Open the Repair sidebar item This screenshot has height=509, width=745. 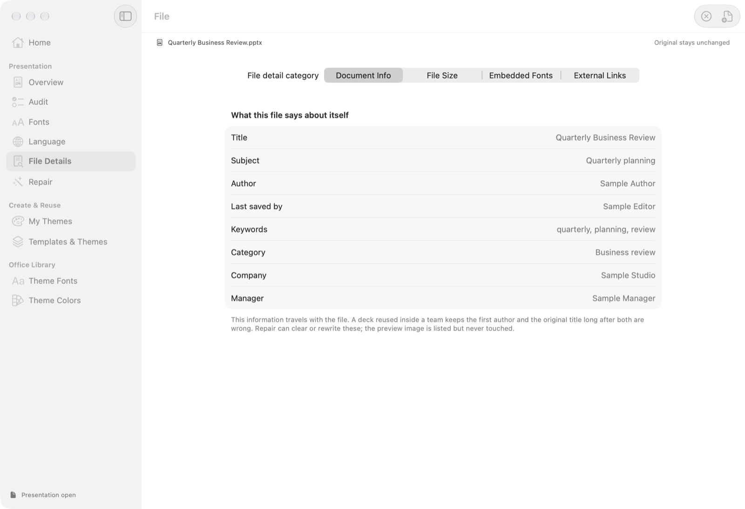tap(71, 182)
